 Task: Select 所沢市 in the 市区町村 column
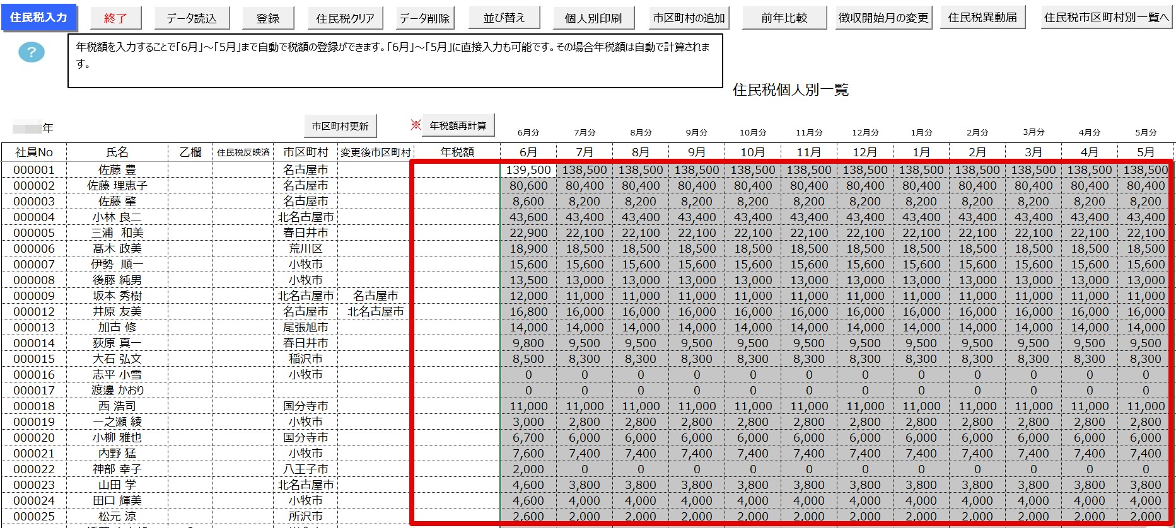click(306, 517)
